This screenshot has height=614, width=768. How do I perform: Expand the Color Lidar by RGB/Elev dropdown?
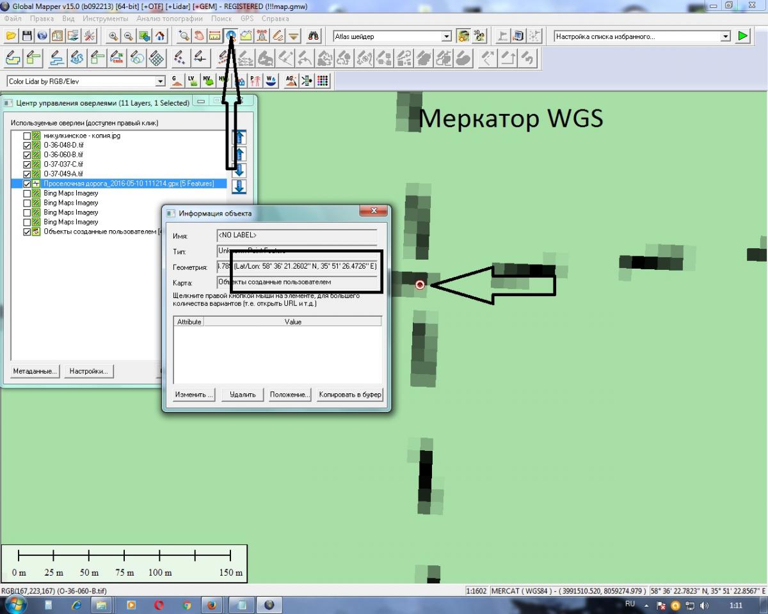[x=160, y=81]
